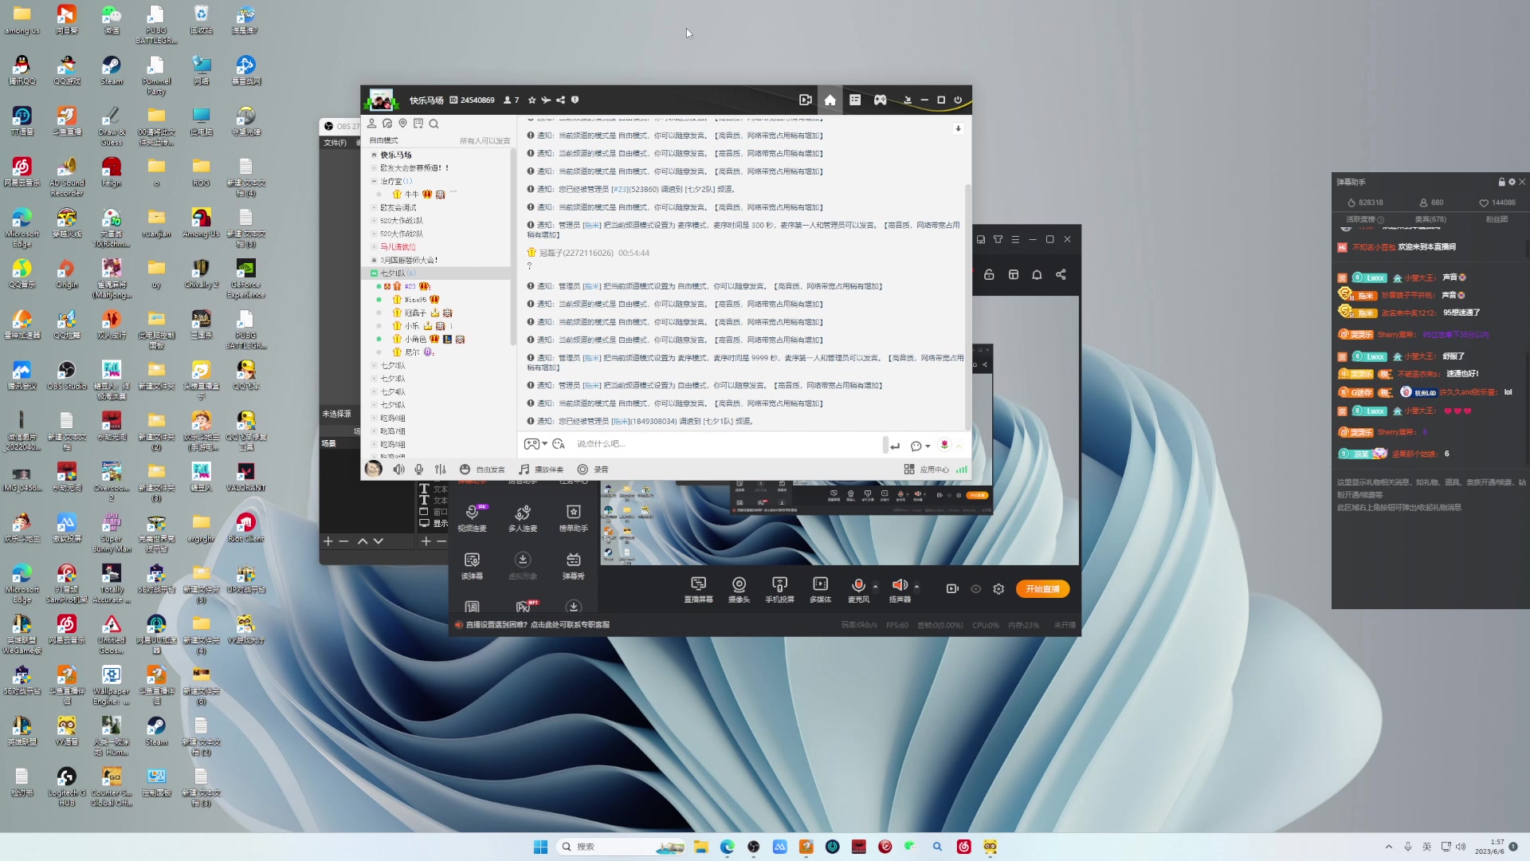
Task: Expand microphone options arrow
Action: 875,587
